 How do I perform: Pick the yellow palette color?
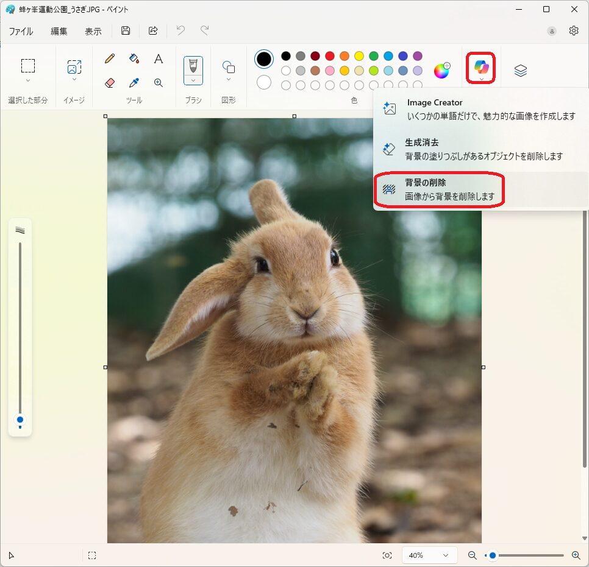(x=359, y=56)
